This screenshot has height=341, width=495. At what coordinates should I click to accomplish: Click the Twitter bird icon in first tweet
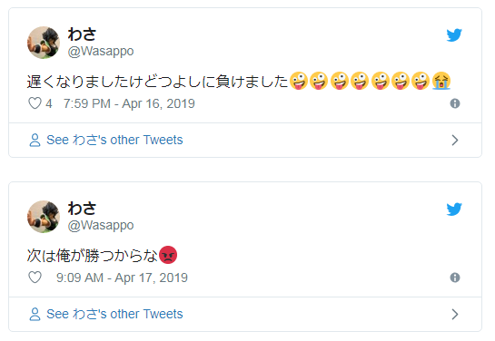tap(454, 35)
